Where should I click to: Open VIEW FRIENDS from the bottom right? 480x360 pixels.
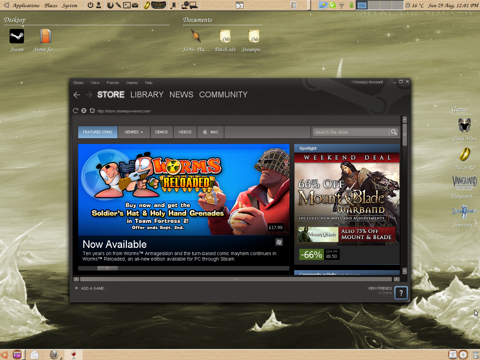point(380,288)
